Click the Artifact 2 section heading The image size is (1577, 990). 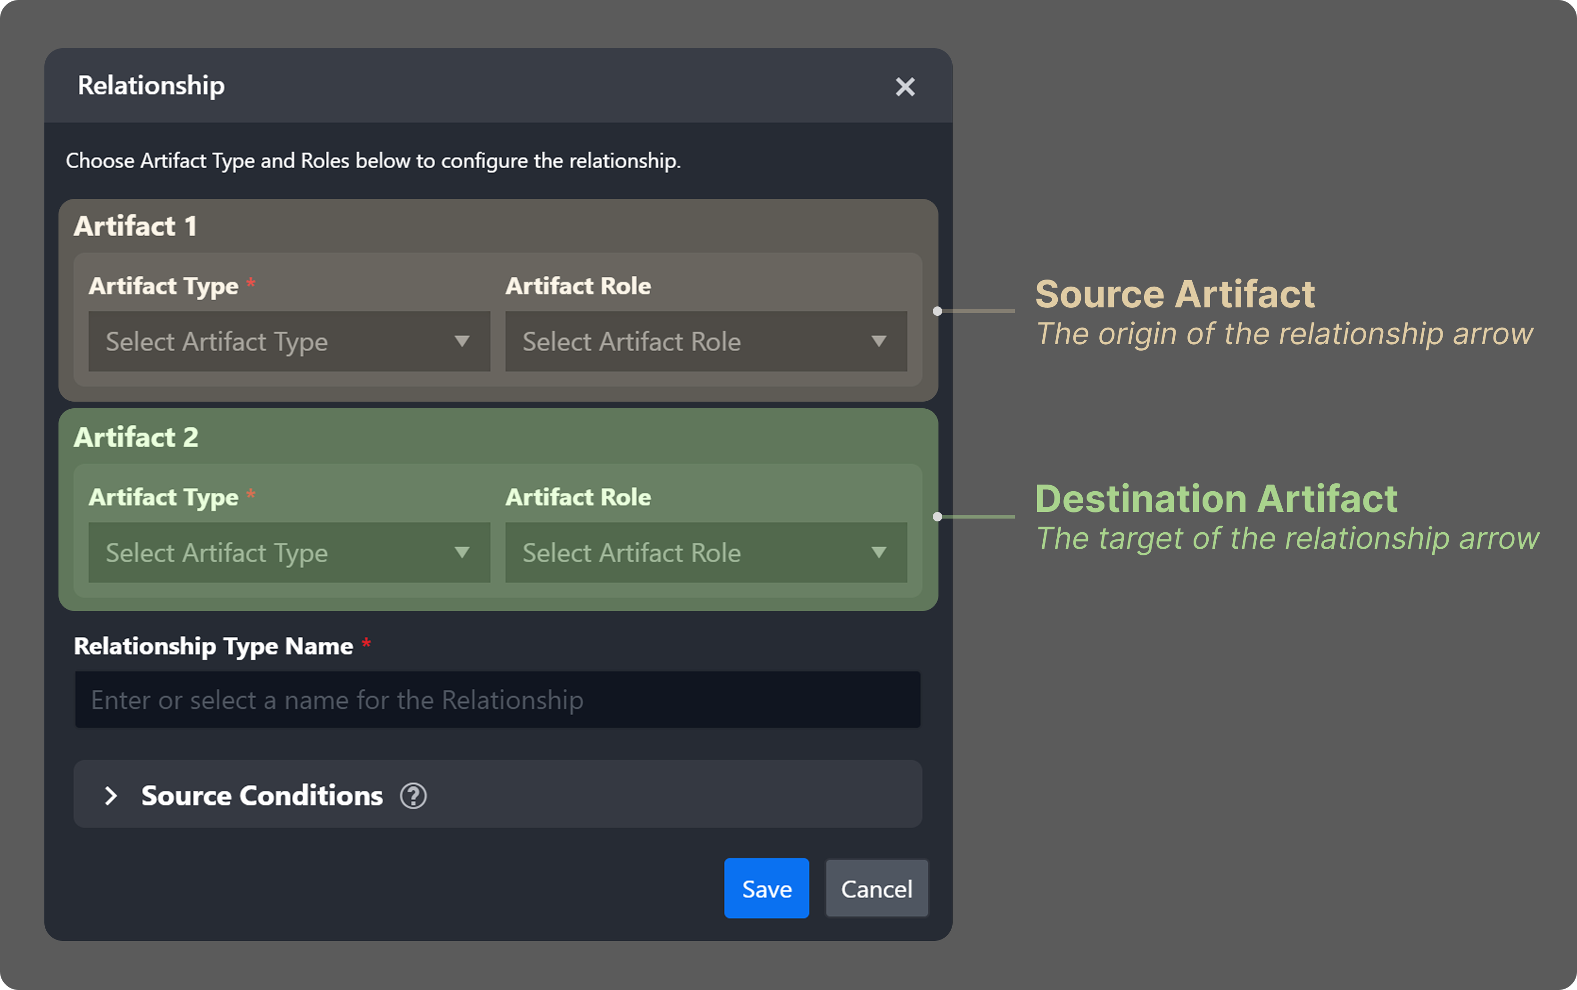coord(136,437)
